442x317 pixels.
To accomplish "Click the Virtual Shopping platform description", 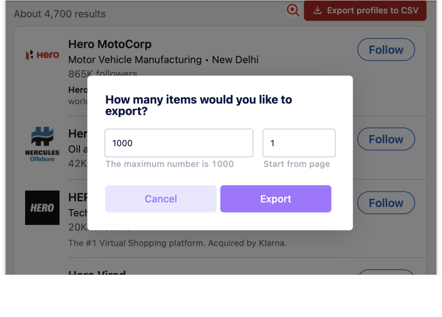I will (x=177, y=243).
